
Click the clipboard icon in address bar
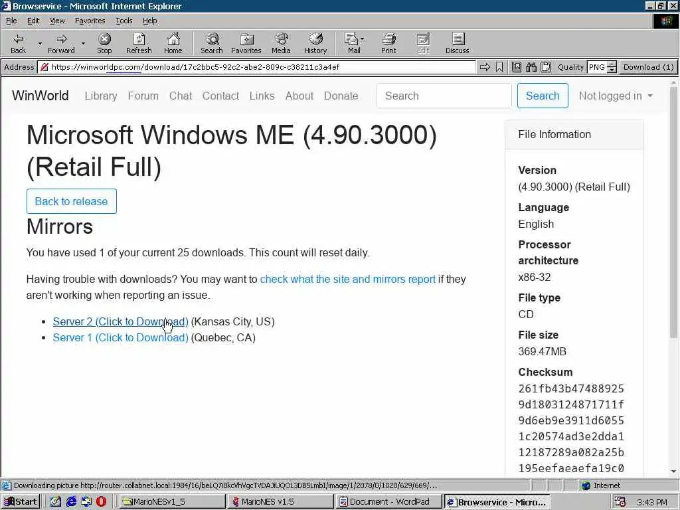point(546,67)
